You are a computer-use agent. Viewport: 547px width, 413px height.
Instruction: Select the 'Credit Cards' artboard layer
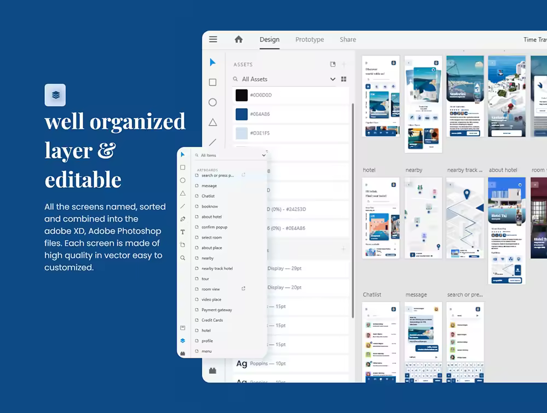(x=212, y=320)
